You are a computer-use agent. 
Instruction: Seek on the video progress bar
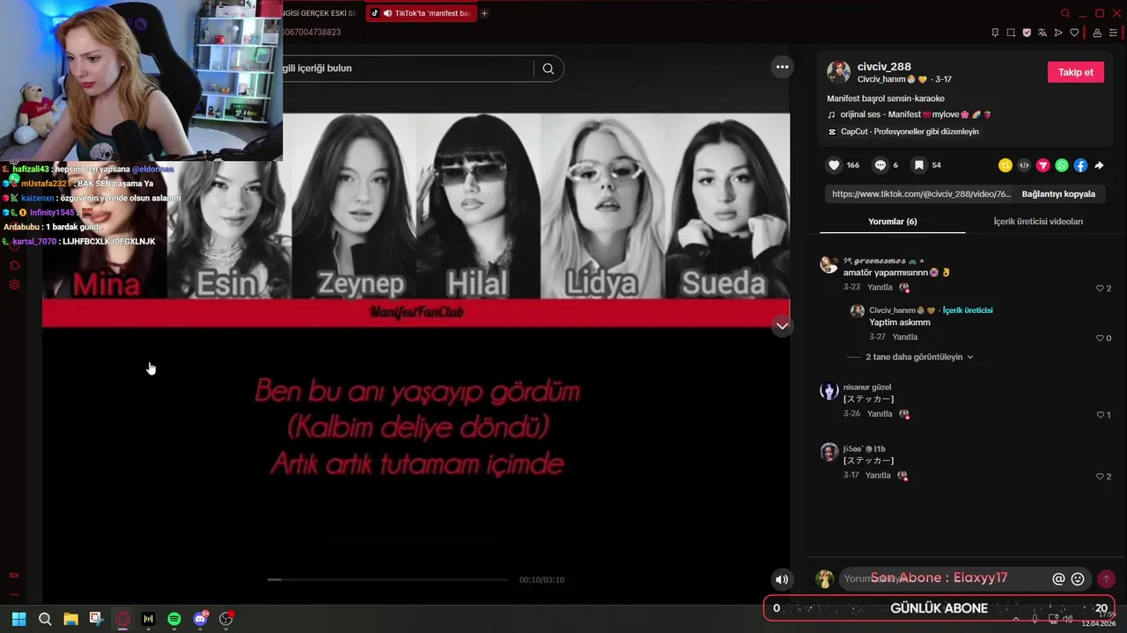(x=387, y=579)
